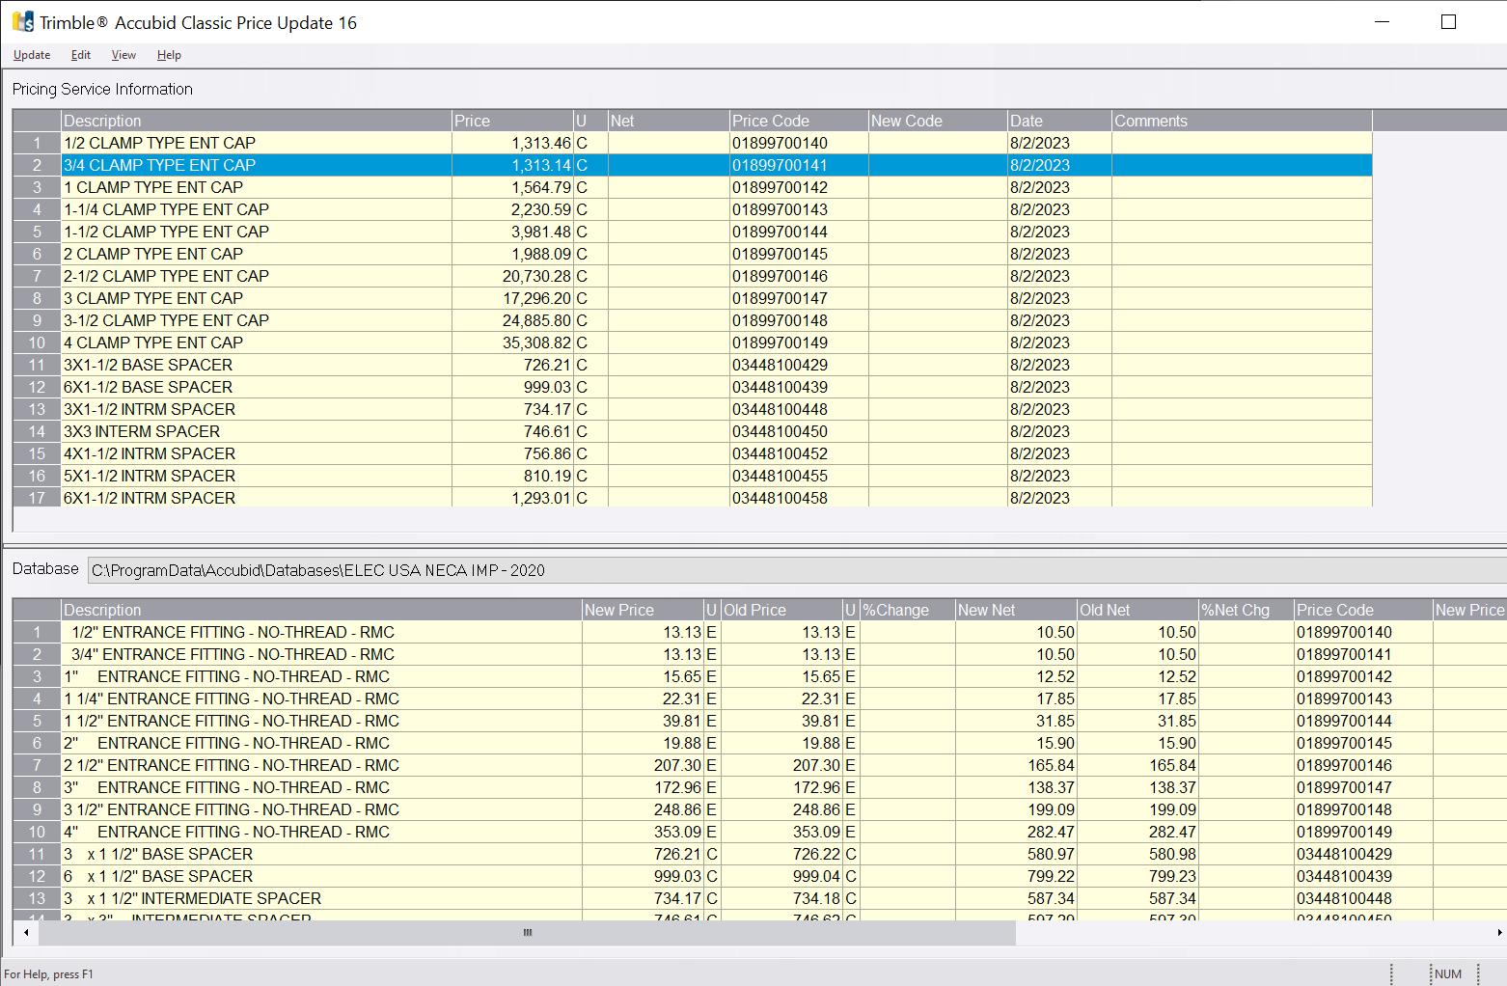The image size is (1507, 986).
Task: Click the Accubid app icon in title bar
Action: [x=22, y=22]
